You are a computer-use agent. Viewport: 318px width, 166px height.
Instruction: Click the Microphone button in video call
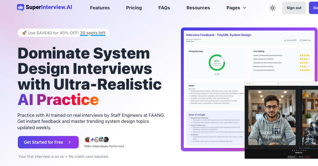pyautogui.click(x=291, y=157)
